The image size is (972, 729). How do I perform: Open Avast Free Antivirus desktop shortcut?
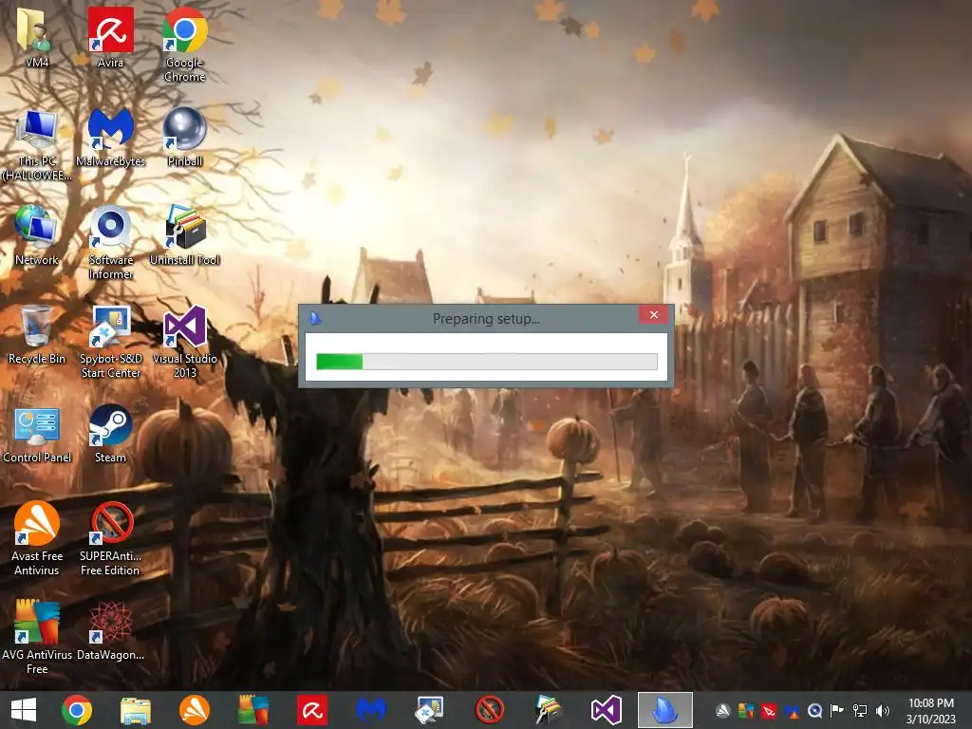click(x=37, y=538)
